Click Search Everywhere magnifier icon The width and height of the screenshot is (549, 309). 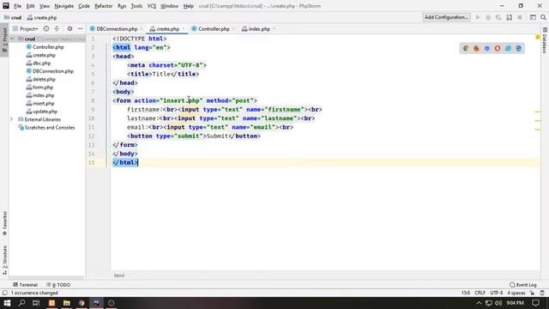pos(543,17)
